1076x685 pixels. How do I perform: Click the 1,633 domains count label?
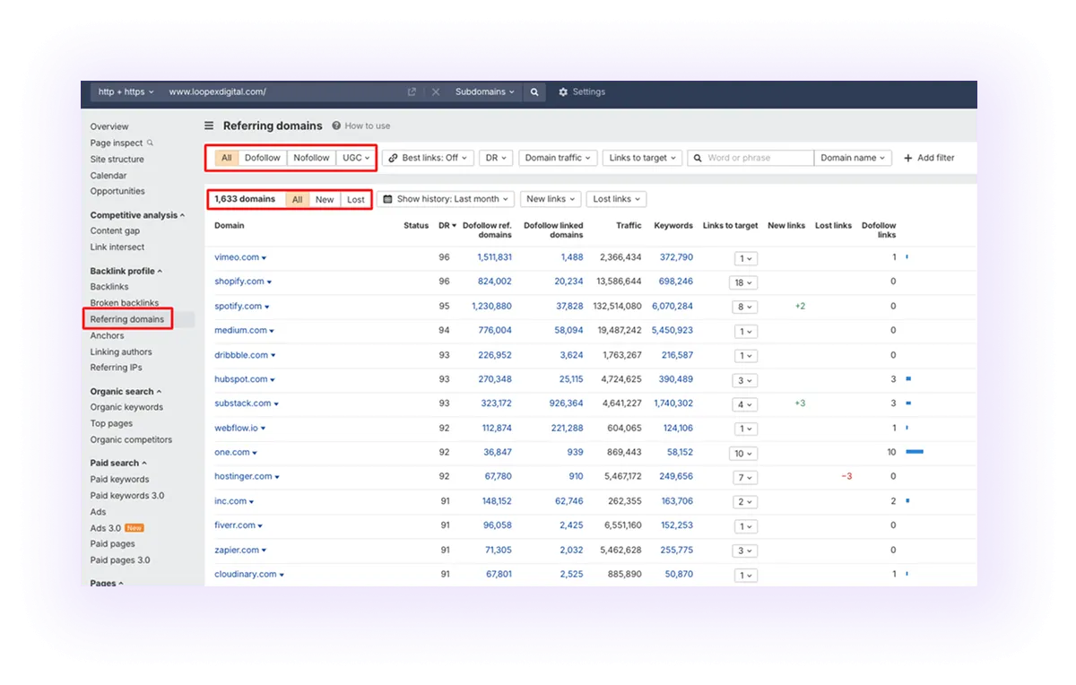(x=245, y=199)
